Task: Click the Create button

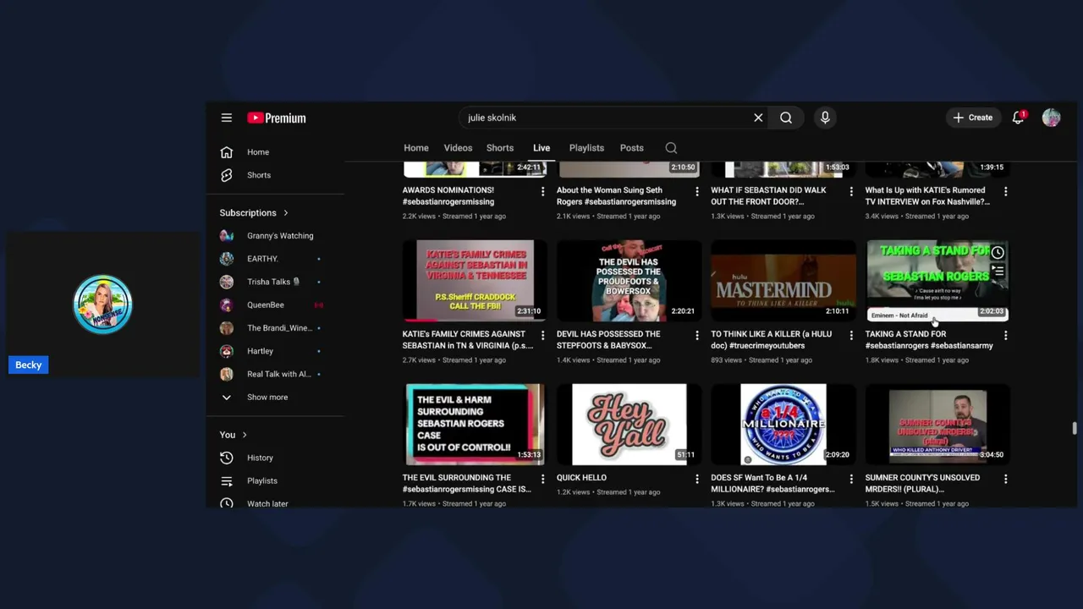Action: 973,118
